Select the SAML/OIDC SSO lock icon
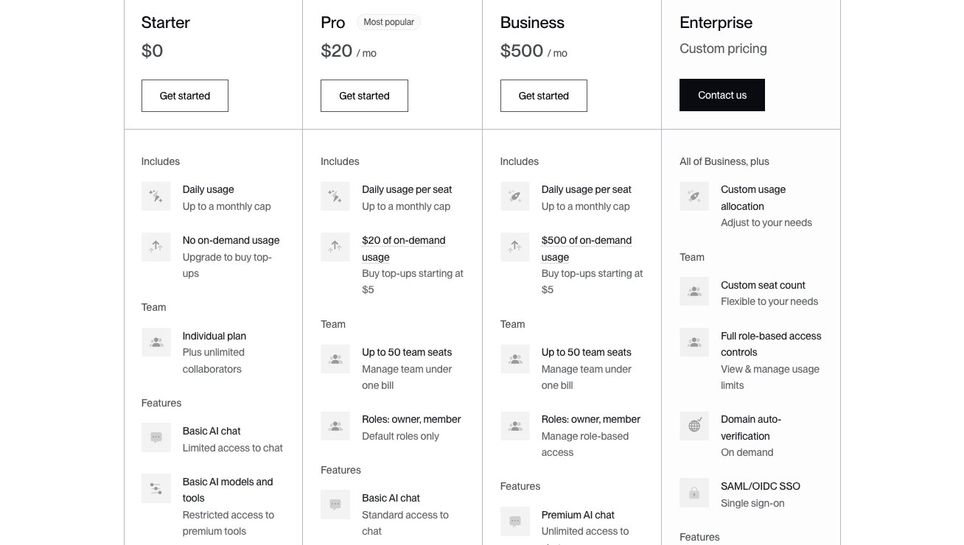Viewport: 964px width, 545px height. 694,493
